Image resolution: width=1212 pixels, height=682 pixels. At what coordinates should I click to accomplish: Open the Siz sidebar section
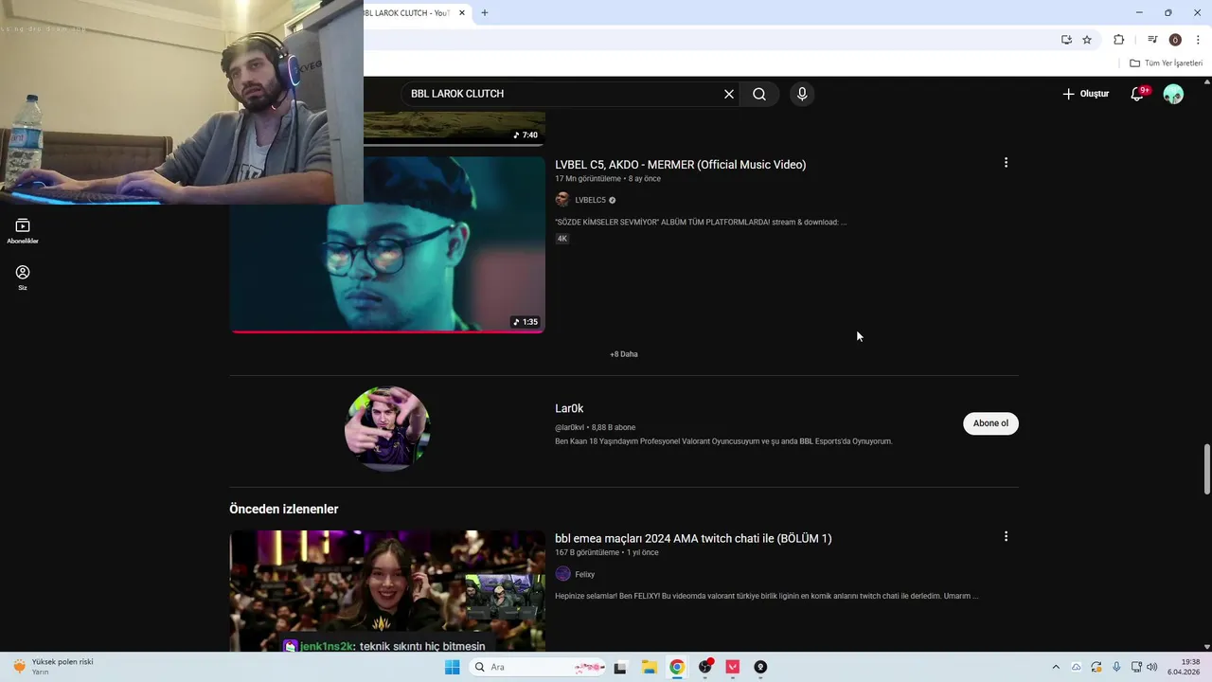[23, 278]
